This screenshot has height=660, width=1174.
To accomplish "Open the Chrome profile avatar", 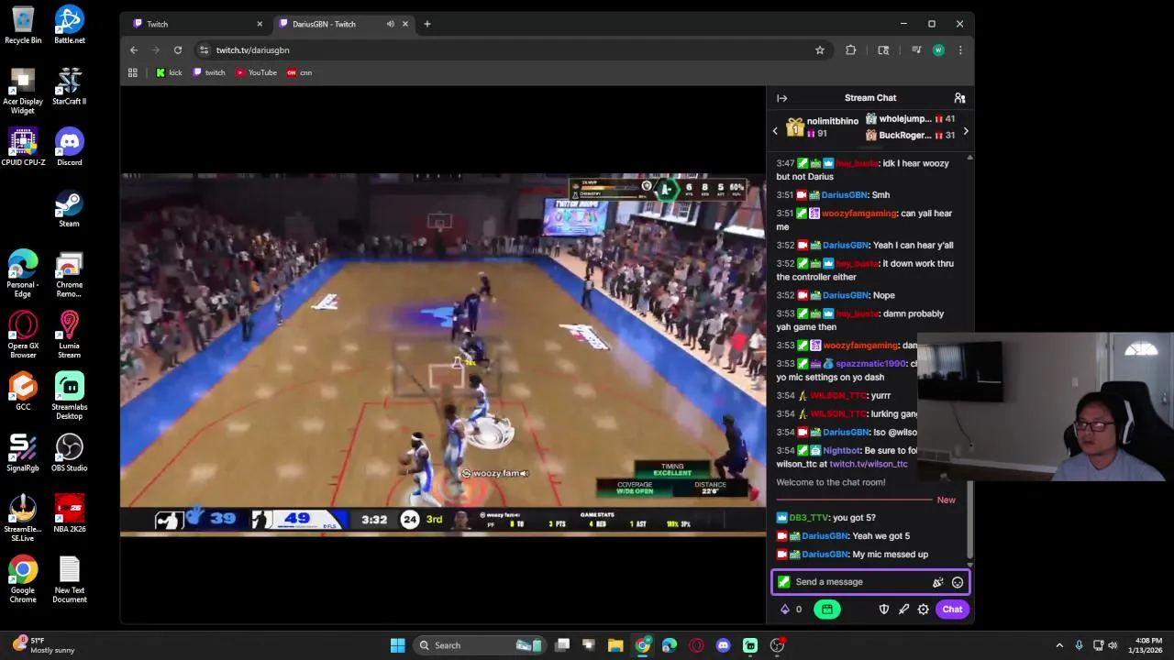I will tap(938, 50).
